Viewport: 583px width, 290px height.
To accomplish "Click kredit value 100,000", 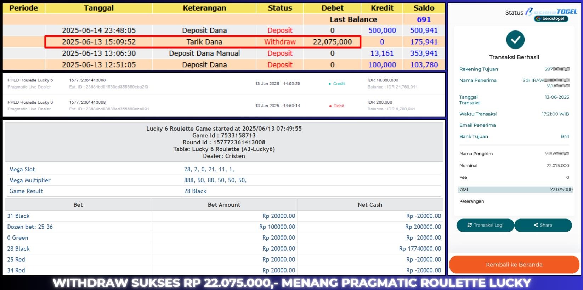I will [x=382, y=65].
